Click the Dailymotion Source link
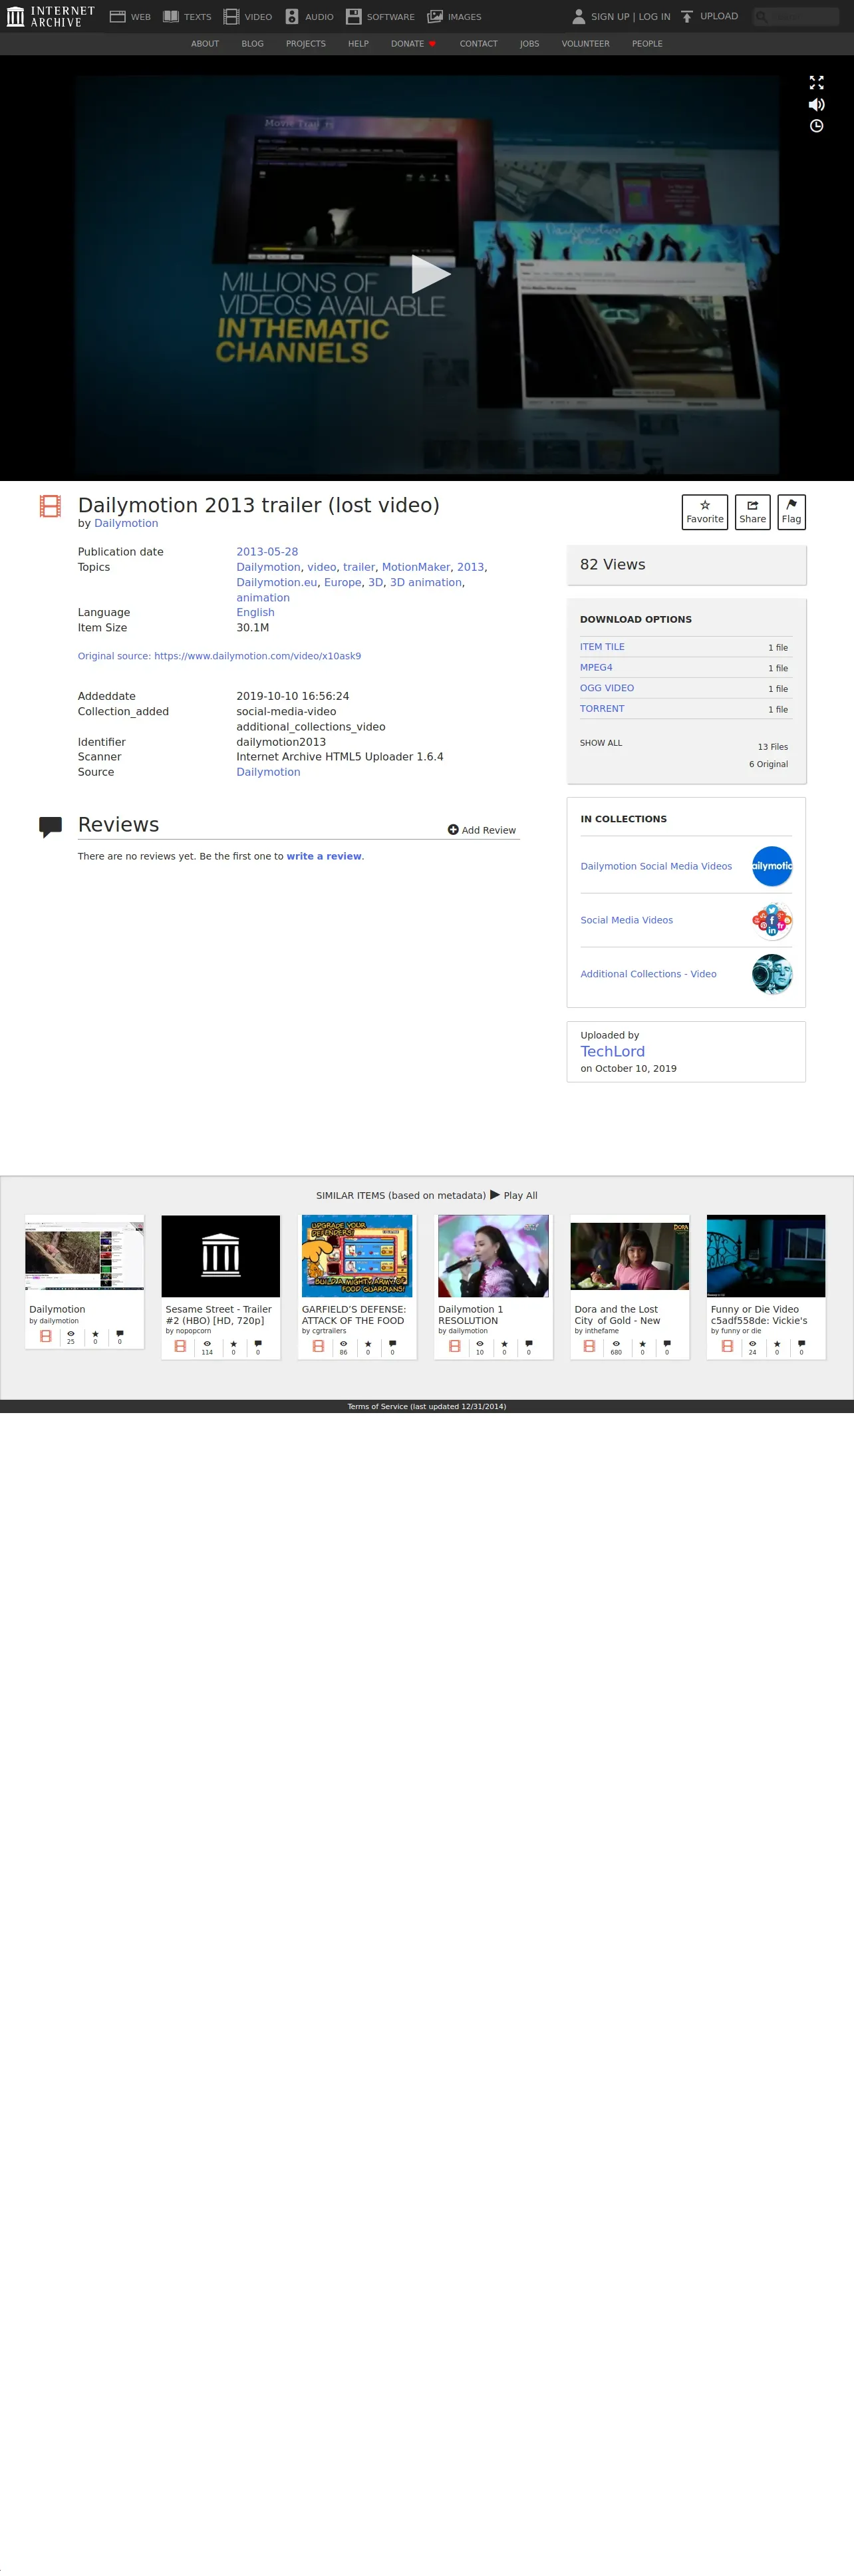The height and width of the screenshot is (2576, 854). point(268,772)
